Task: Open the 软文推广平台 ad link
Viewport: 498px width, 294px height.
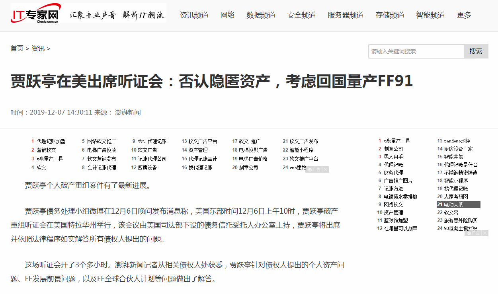Action: point(304,159)
